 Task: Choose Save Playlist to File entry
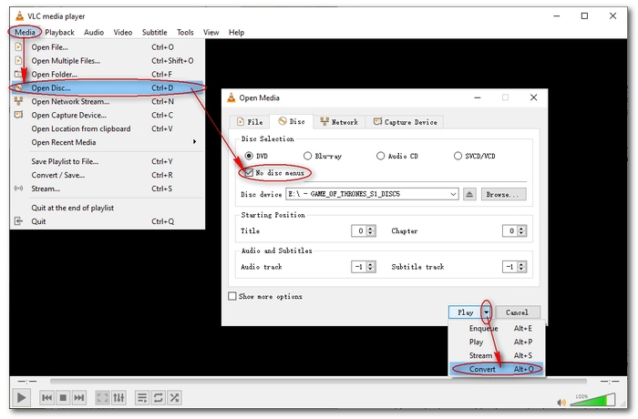pos(108,161)
